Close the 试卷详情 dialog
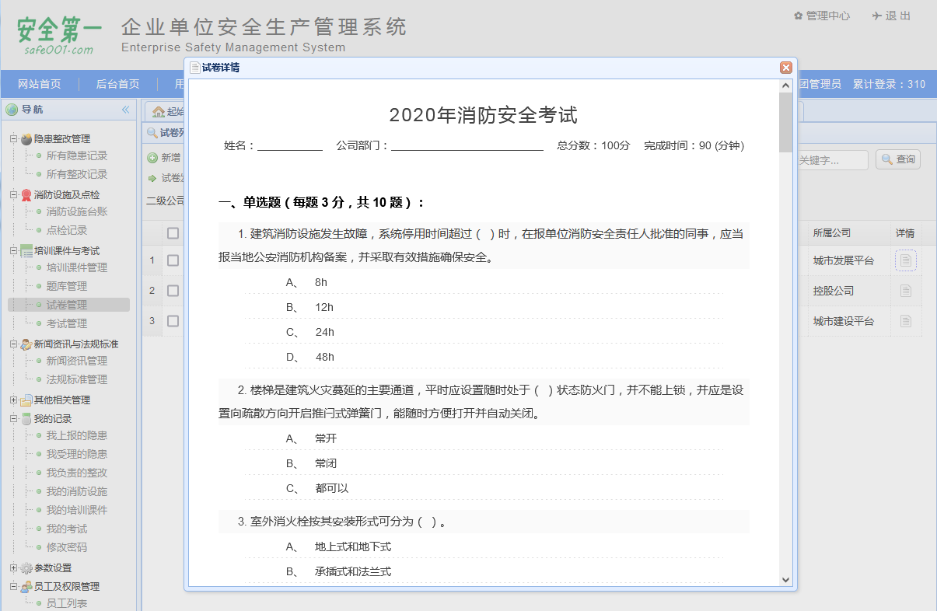Screen dimensions: 937x611 point(786,68)
